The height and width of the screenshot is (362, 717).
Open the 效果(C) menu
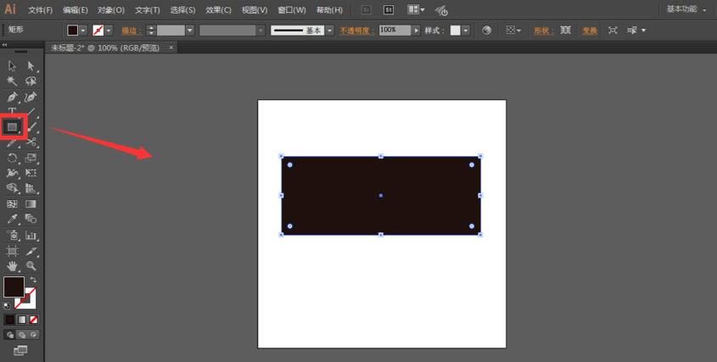(x=218, y=10)
